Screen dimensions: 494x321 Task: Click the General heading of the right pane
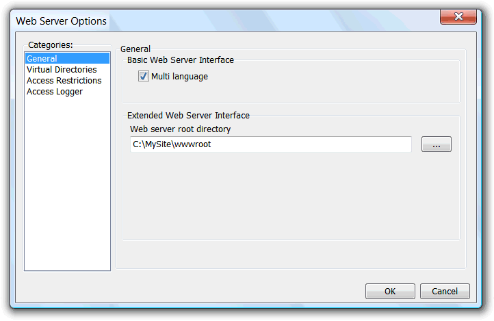[x=135, y=49]
